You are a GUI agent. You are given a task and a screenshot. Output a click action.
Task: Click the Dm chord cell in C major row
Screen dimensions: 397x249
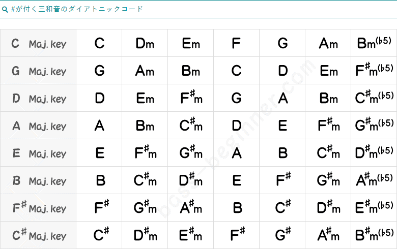click(x=145, y=43)
